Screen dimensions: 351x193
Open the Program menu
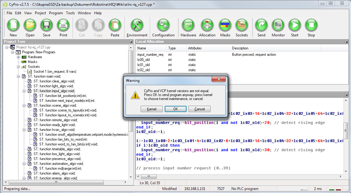(x=56, y=13)
